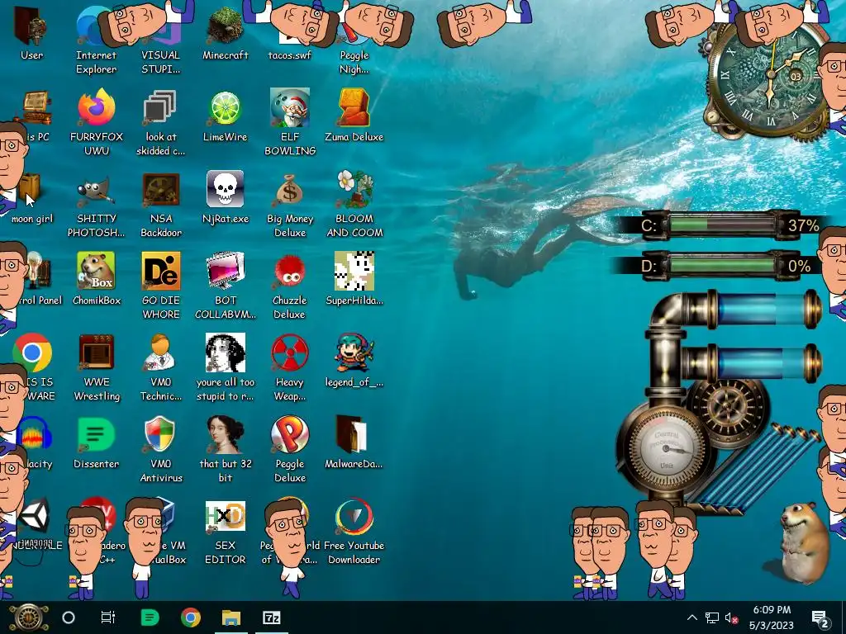This screenshot has width=846, height=634.
Task: Switch to Chrome in the taskbar
Action: tap(191, 617)
